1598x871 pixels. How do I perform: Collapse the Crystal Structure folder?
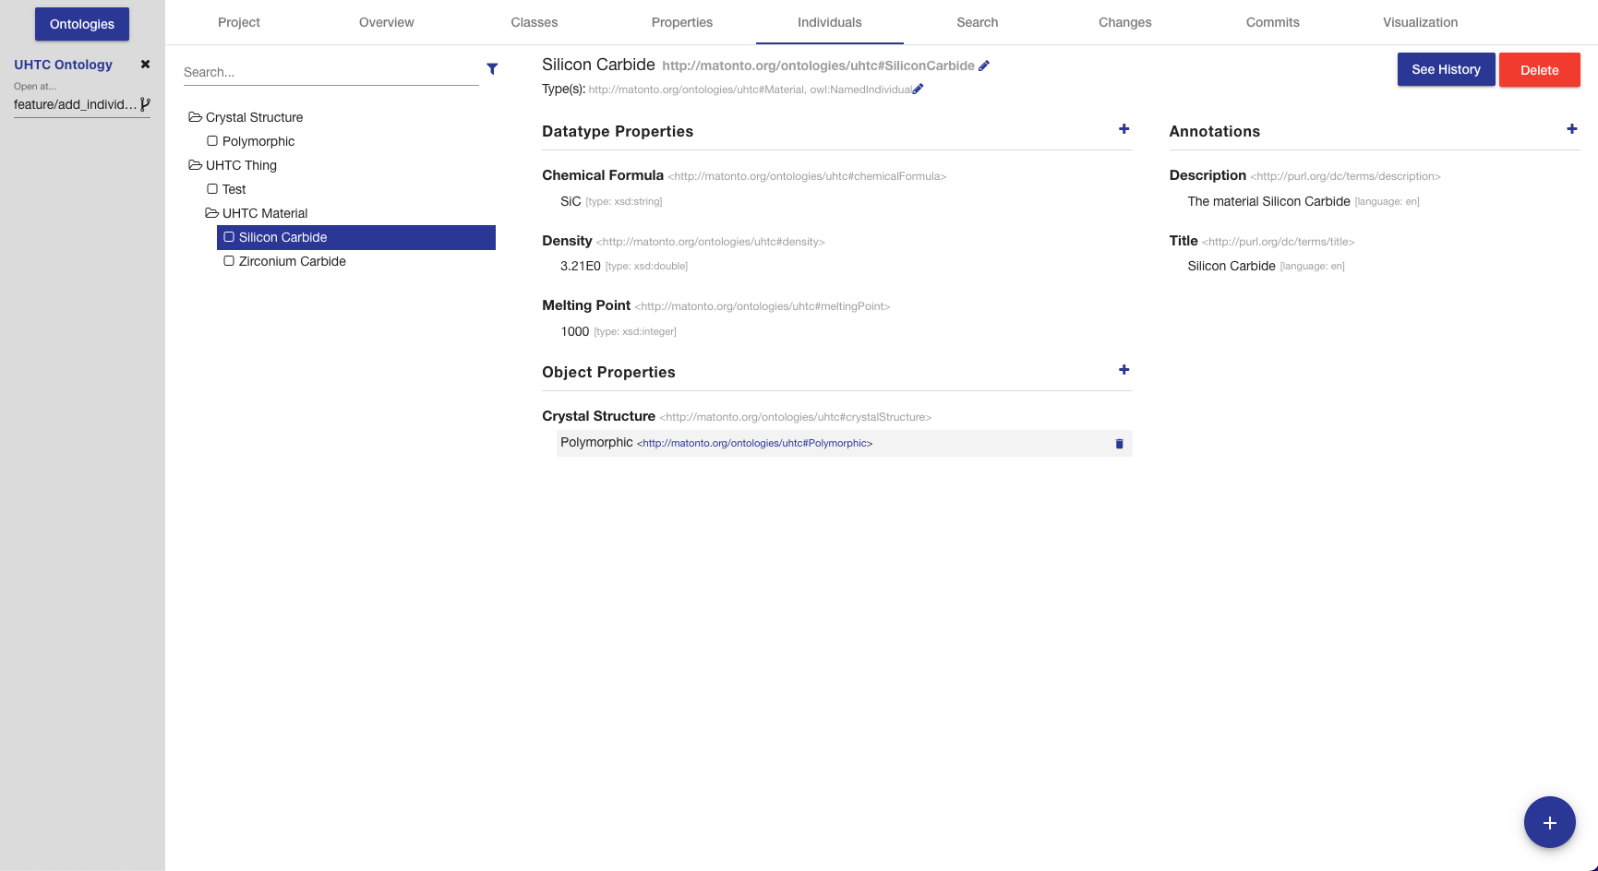coord(194,116)
